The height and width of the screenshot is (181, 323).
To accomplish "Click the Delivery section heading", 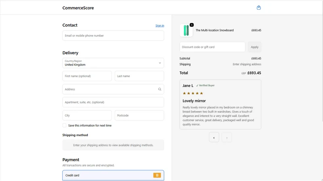I will pyautogui.click(x=70, y=53).
